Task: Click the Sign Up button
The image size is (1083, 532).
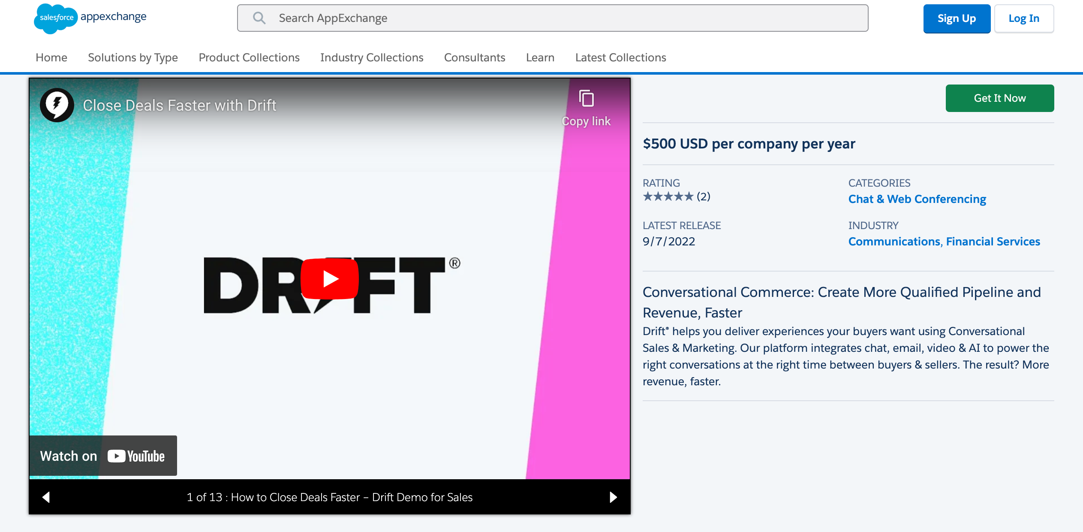Action: tap(957, 18)
